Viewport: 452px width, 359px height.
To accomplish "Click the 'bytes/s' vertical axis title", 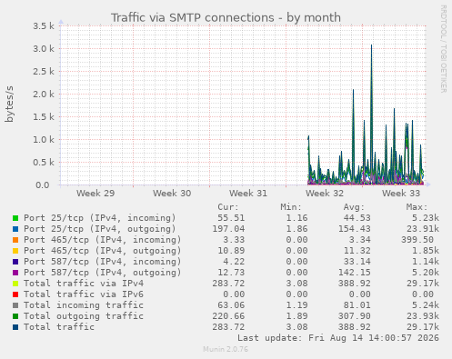I will point(9,104).
